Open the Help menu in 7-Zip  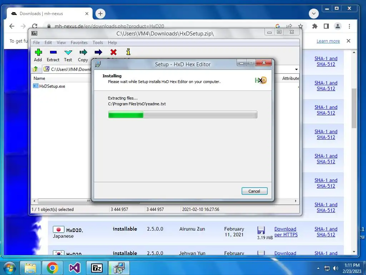[x=112, y=43]
